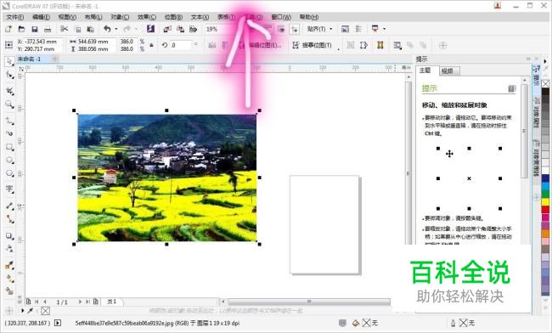
Task: Click the Import icon
Action: (167, 29)
